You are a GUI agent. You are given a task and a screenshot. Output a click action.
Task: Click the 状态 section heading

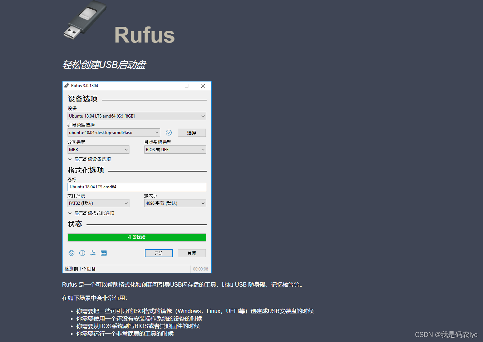[x=75, y=224]
